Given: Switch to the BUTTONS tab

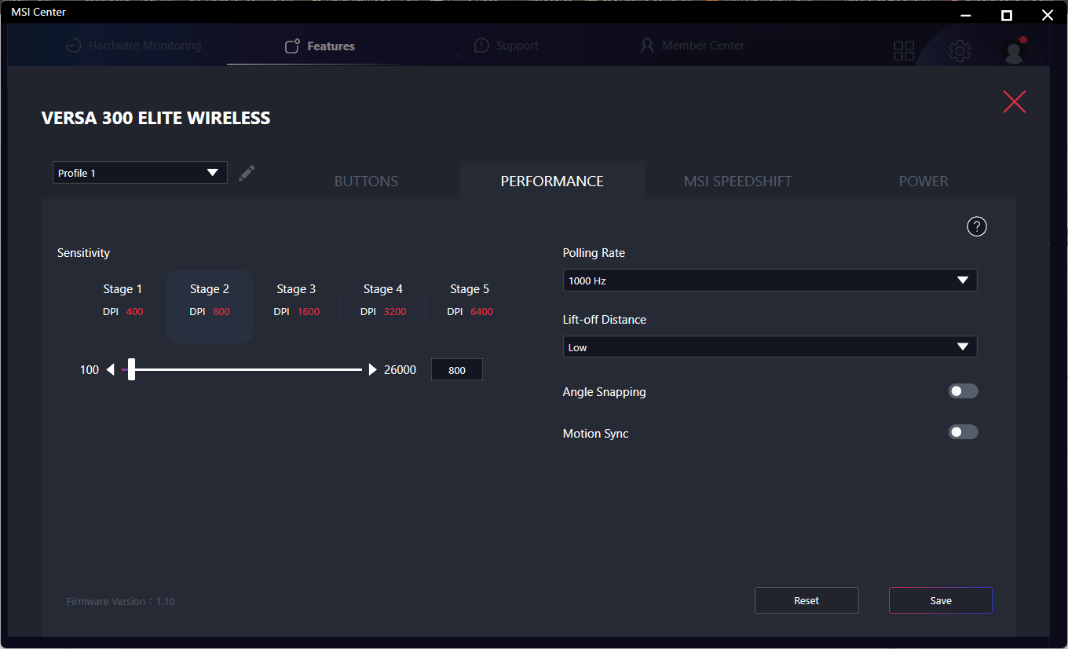Looking at the screenshot, I should coord(366,181).
